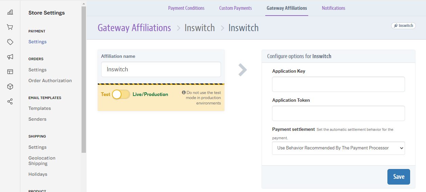
Task: Open Holidays in sidebar
Action: (x=38, y=174)
